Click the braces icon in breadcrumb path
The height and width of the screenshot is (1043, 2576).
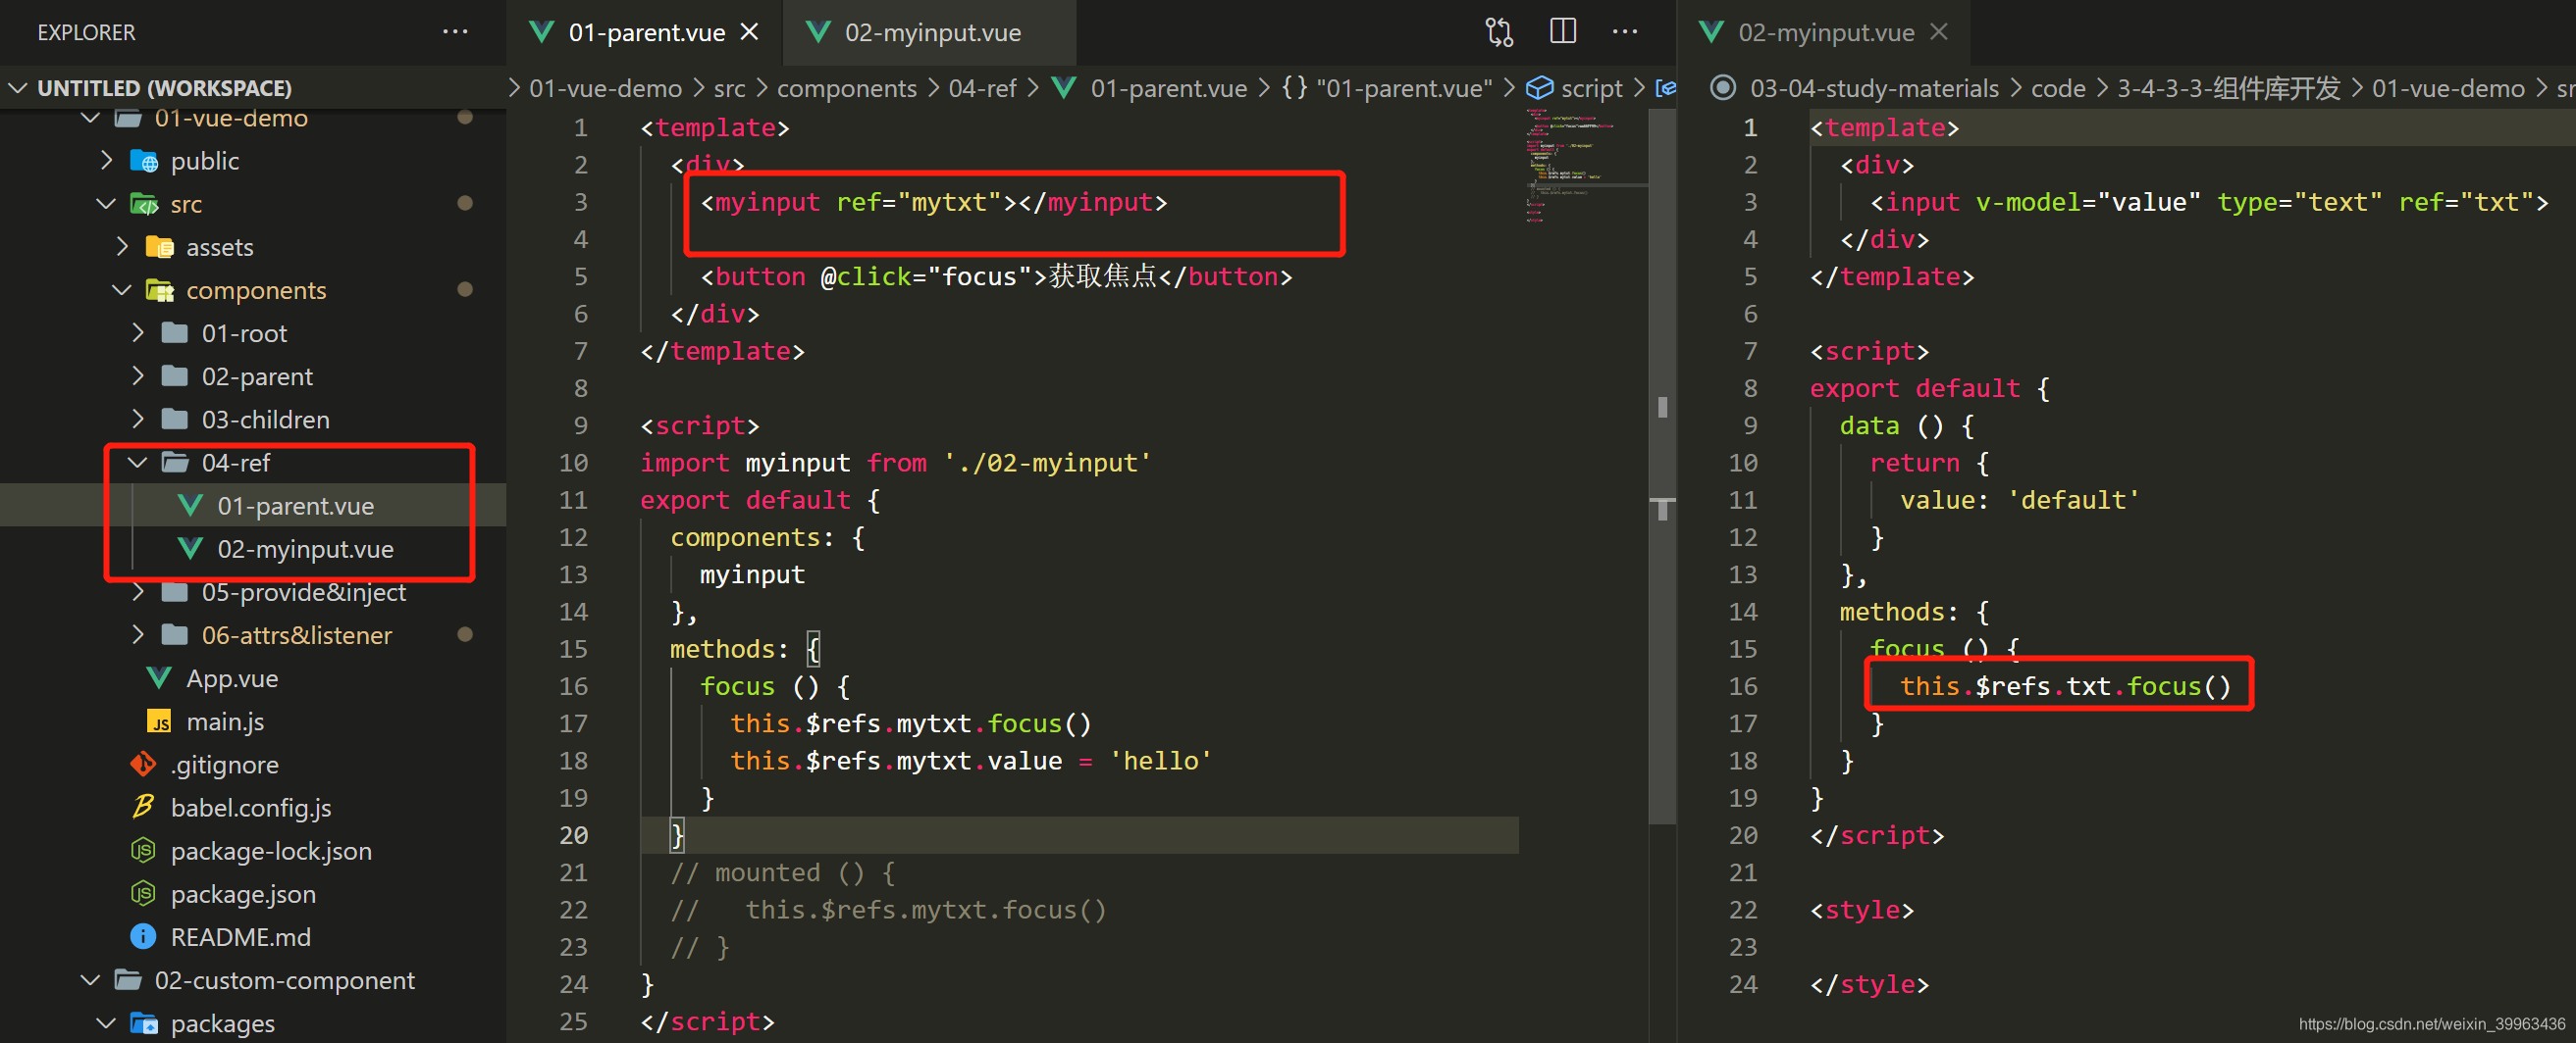tap(1294, 88)
